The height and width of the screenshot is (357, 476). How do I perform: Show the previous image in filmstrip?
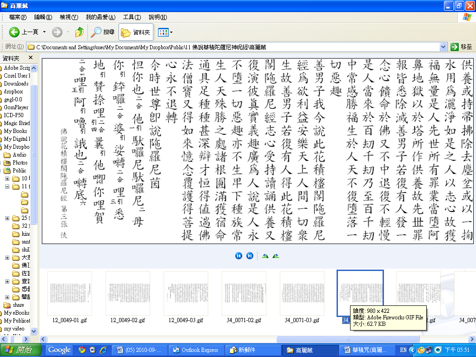click(x=238, y=256)
